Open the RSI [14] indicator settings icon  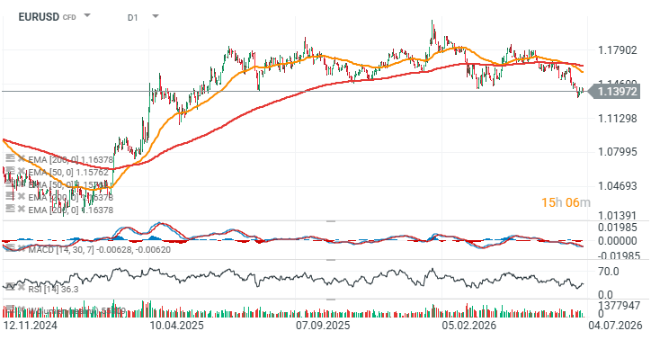(x=10, y=287)
